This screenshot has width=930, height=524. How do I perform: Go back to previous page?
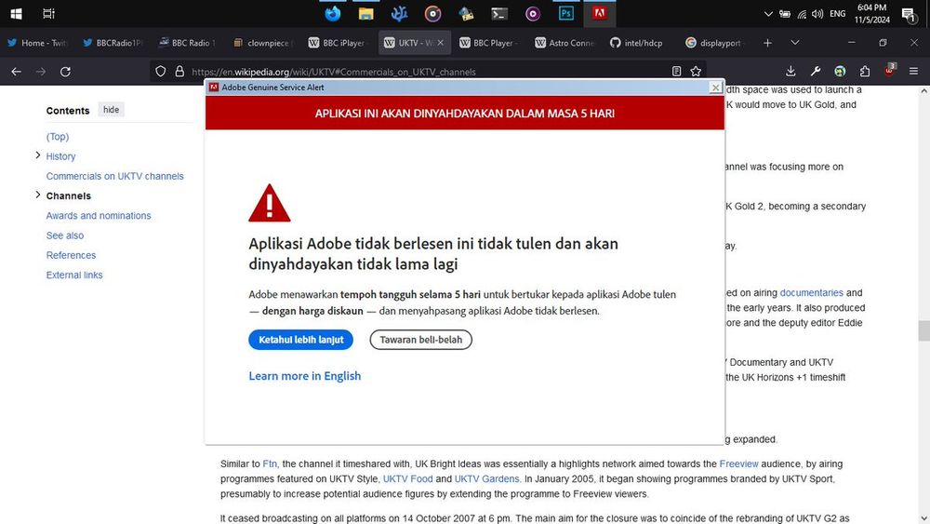[16, 72]
